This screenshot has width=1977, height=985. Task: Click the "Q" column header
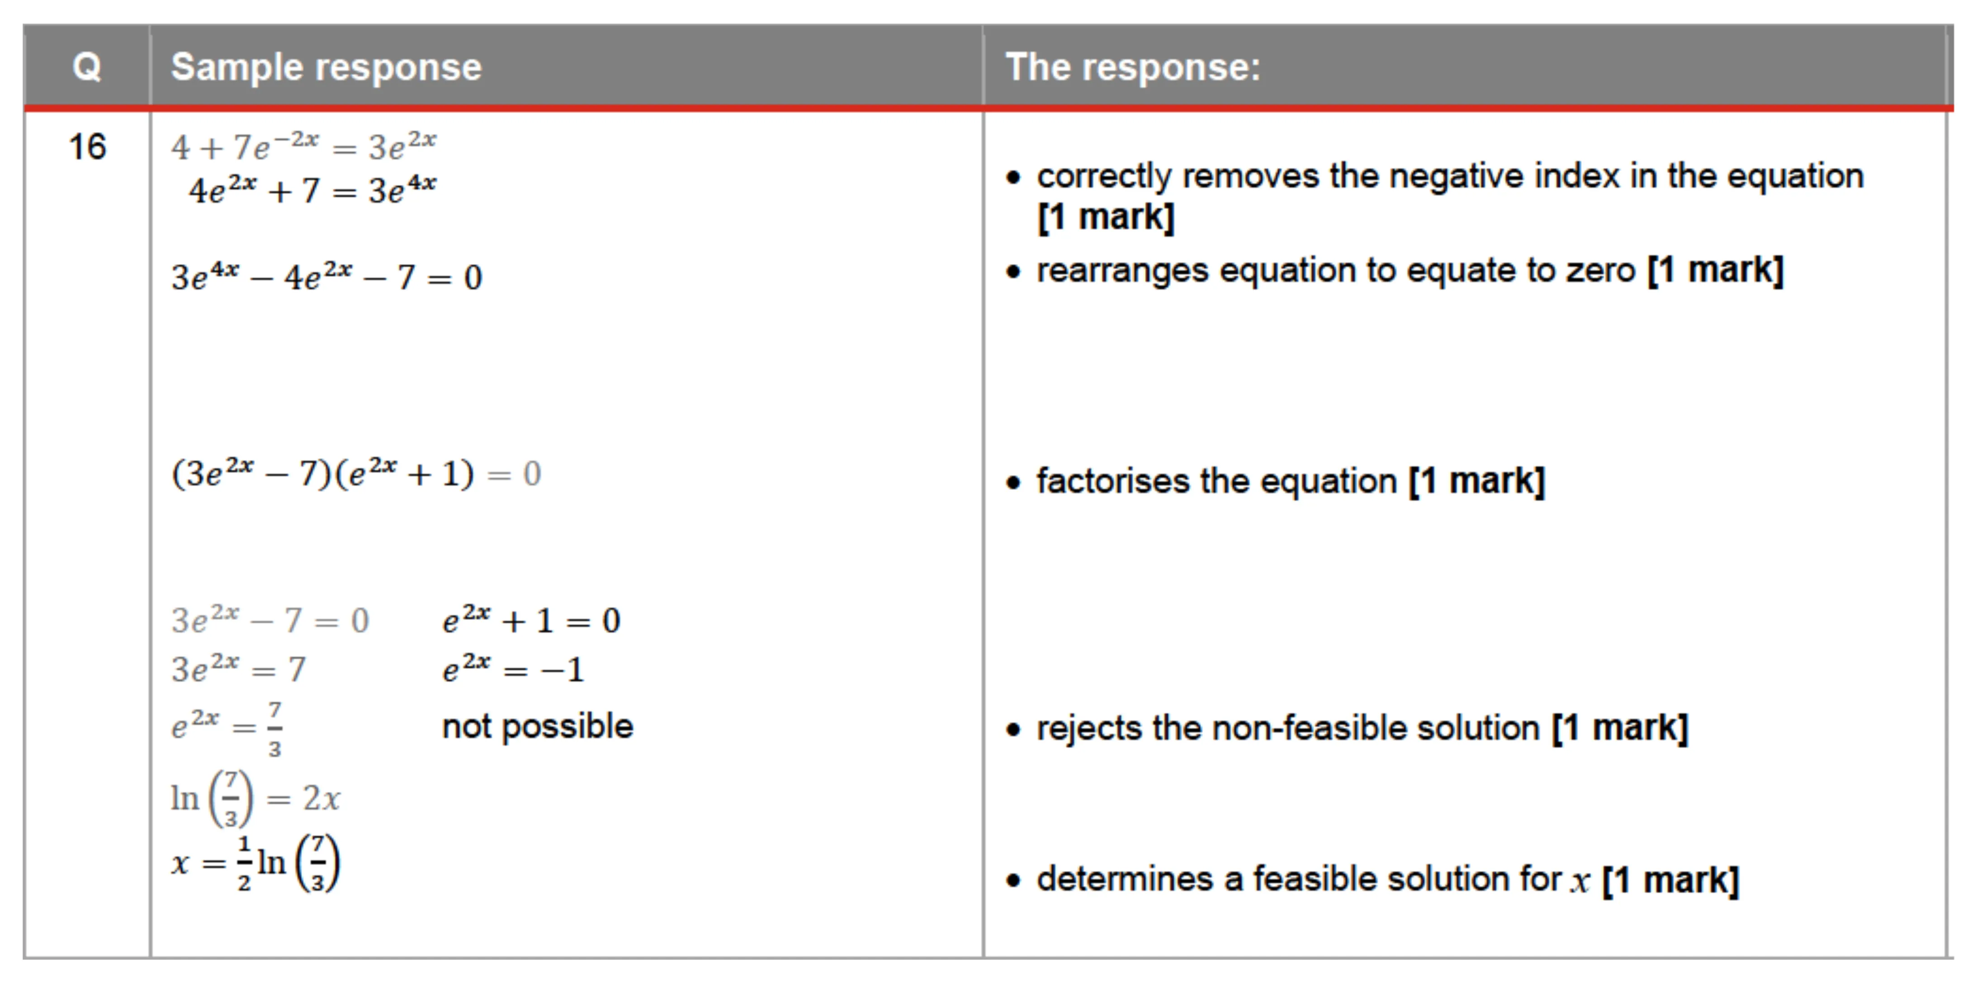pyautogui.click(x=87, y=67)
